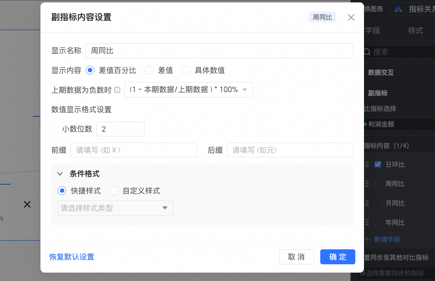Switch to the 字段 tab
The image size is (435, 281).
pos(372,30)
